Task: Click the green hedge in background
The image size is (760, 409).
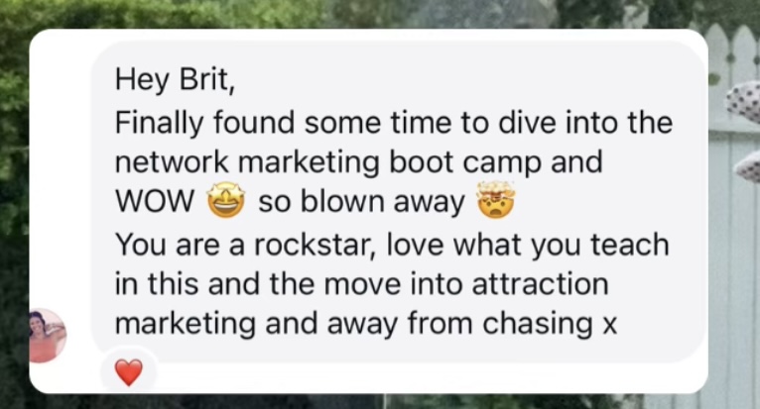Action: pos(15,194)
